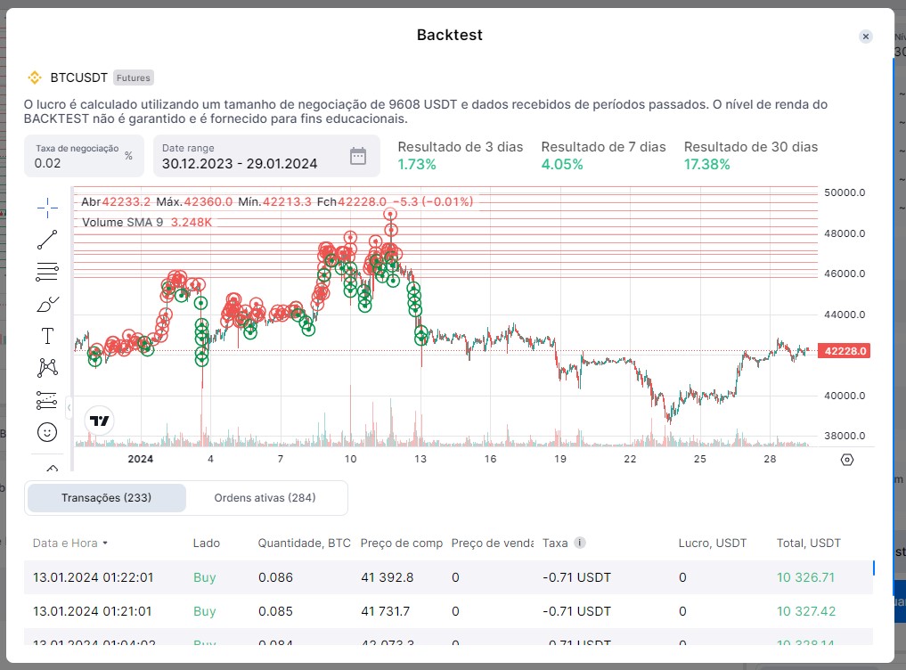Open the forecasting and measurement tool

pos(47,400)
